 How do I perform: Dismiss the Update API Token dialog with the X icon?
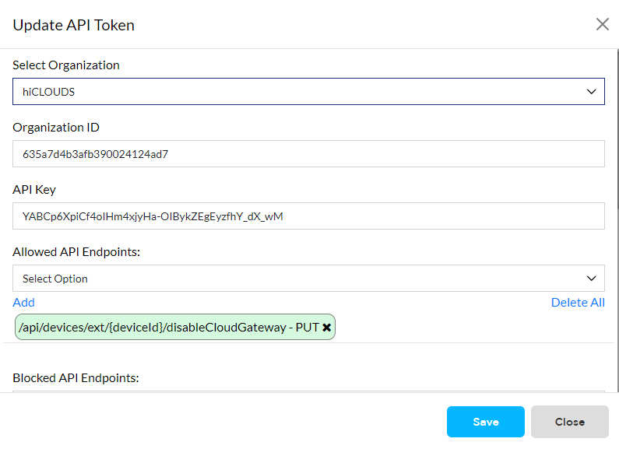[x=603, y=24]
